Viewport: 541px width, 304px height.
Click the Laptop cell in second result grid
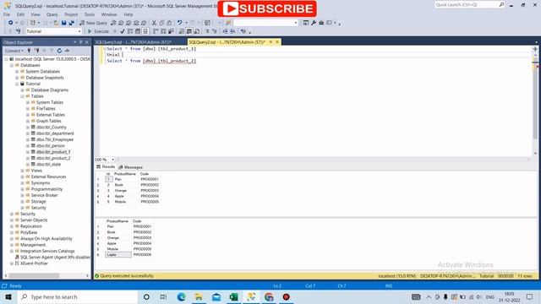[x=118, y=255]
